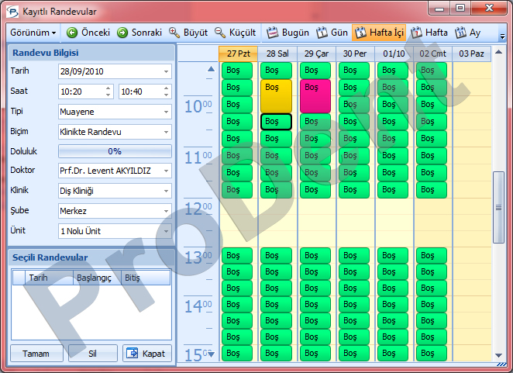Click the Bugün calendar icon
Viewport: 513px width, 373px height.
point(272,33)
